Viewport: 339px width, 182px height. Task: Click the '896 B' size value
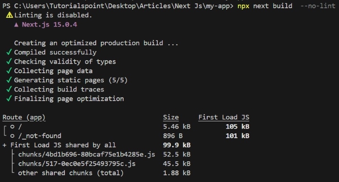173,136
